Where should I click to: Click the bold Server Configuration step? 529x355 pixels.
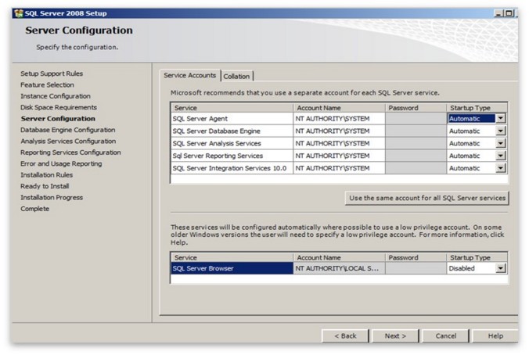pyautogui.click(x=58, y=119)
